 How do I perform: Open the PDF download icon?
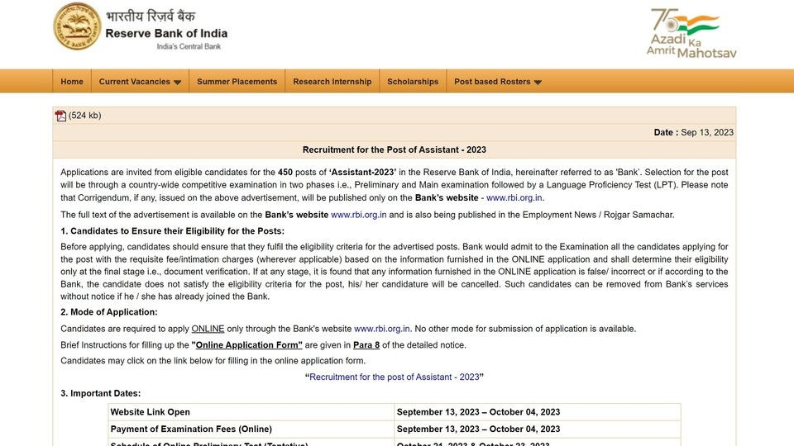coord(60,116)
